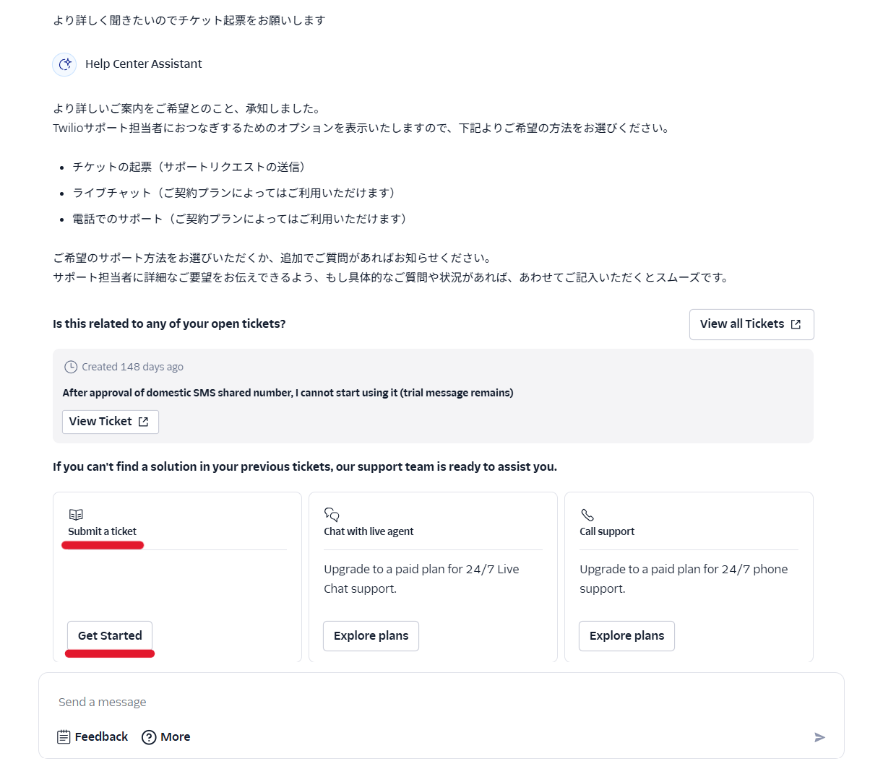Click Get Started to submit a ticket

point(110,635)
